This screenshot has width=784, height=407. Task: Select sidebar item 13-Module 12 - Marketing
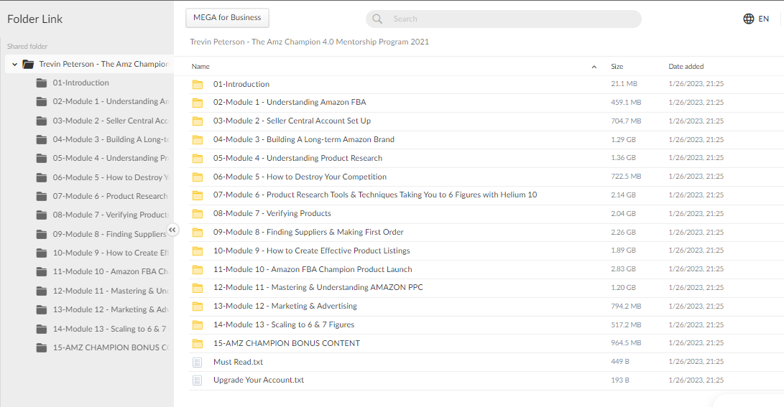pyautogui.click(x=110, y=309)
